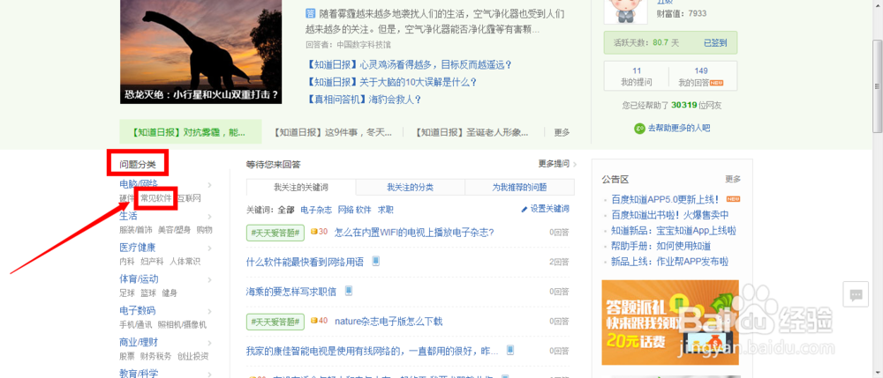883x378 pixels.
Task: Open the 商业/理财 category
Action: 139,343
